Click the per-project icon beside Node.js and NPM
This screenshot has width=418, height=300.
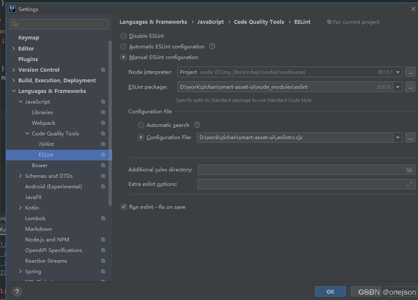click(103, 240)
